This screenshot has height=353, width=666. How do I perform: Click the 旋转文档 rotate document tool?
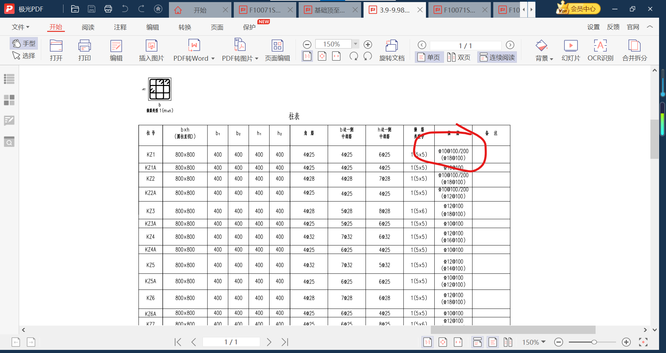pos(392,50)
